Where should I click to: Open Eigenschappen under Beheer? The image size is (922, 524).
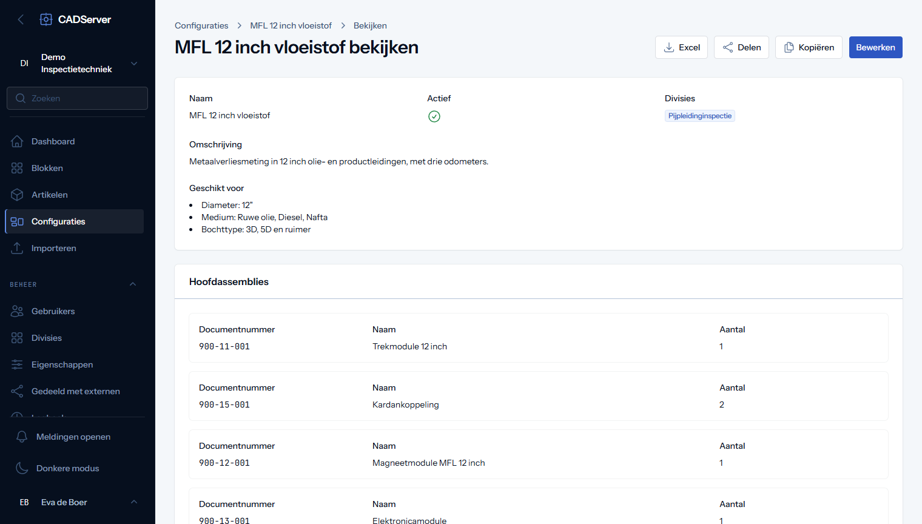(74, 364)
